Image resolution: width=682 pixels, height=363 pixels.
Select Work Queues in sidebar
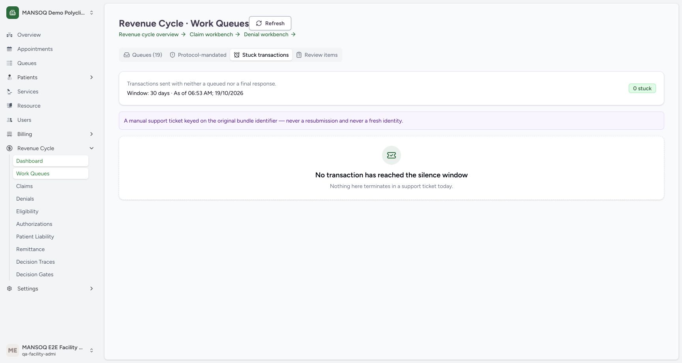coord(51,173)
